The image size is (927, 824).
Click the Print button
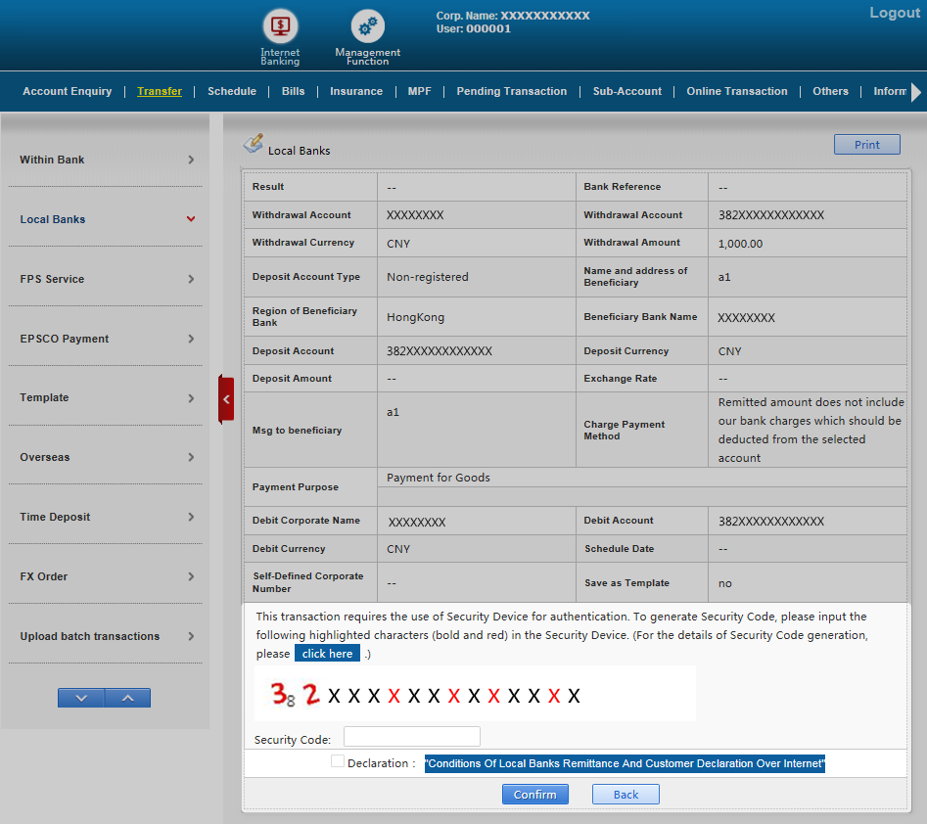(866, 145)
